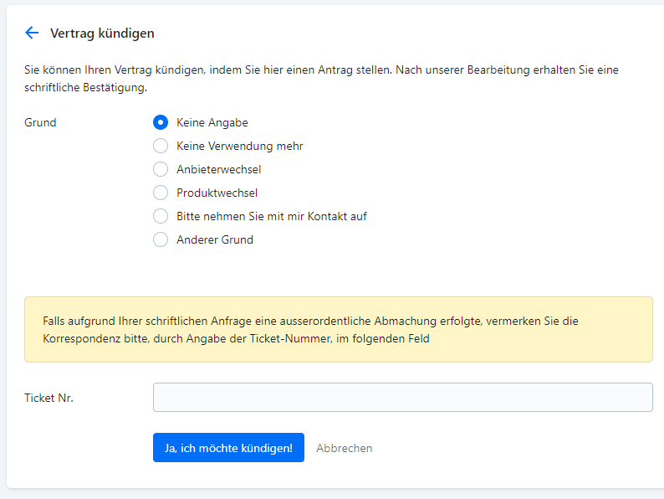The height and width of the screenshot is (499, 664).
Task: Click the 'Grund' field label
Action: pos(40,122)
